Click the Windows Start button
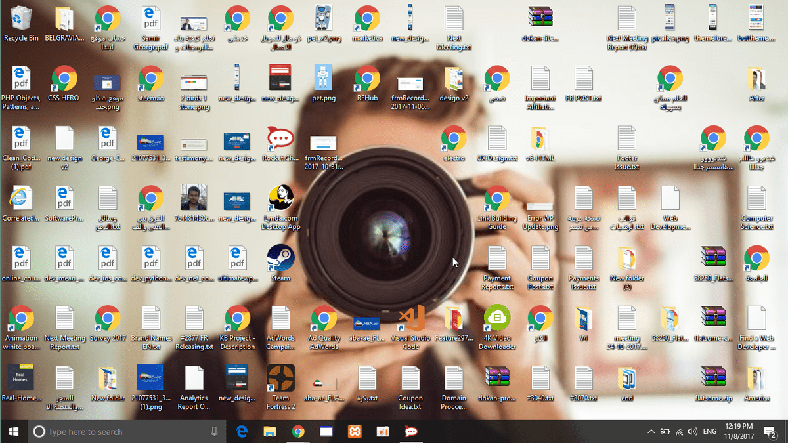The image size is (788, 443). tap(13, 431)
